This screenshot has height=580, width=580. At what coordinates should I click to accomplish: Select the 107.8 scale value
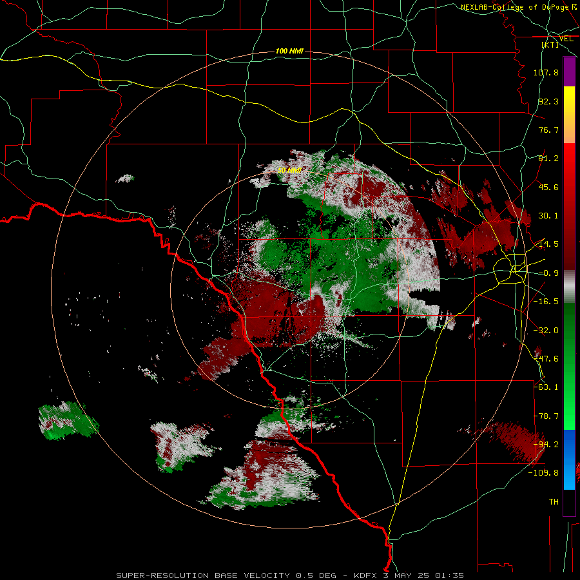click(546, 72)
